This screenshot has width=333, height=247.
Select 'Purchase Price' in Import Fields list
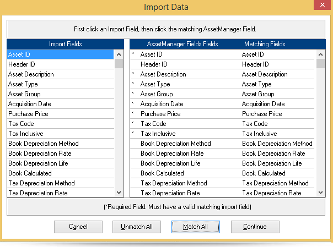[61, 114]
